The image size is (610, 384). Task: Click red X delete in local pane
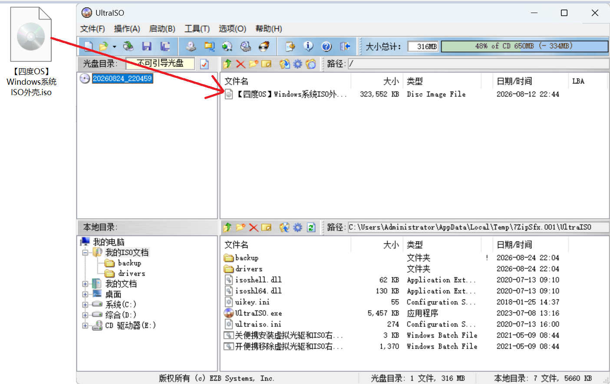254,227
